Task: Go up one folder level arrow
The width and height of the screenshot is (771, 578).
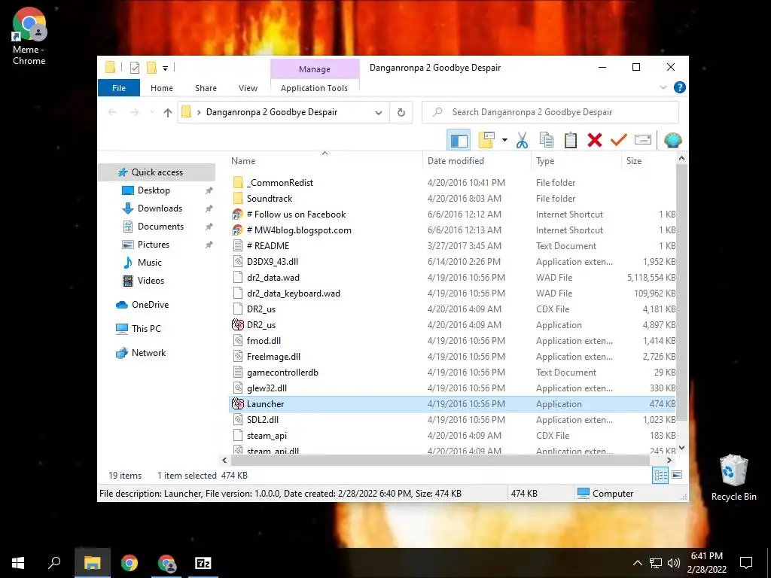Action: click(168, 113)
